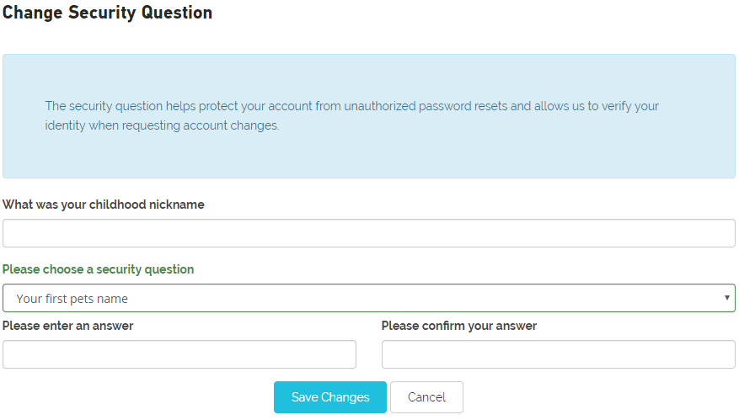Image resolution: width=739 pixels, height=420 pixels.
Task: Click the dropdown arrow on security question selector
Action: click(x=727, y=298)
